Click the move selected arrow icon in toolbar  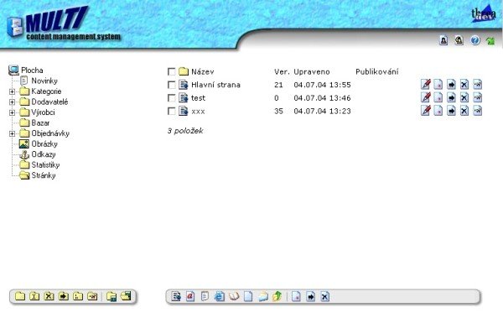[310, 296]
